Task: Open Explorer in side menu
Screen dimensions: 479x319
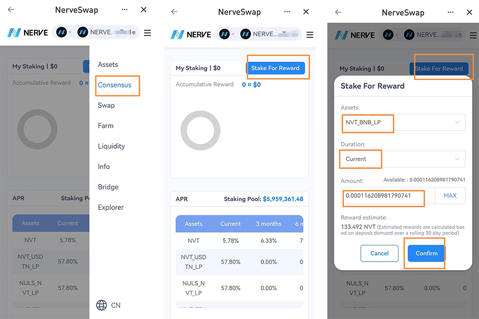Action: (111, 207)
